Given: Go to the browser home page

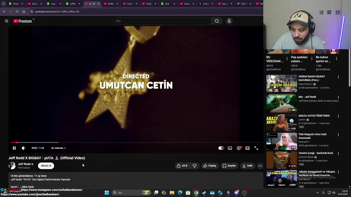Looking at the screenshot, I should click(x=24, y=11).
